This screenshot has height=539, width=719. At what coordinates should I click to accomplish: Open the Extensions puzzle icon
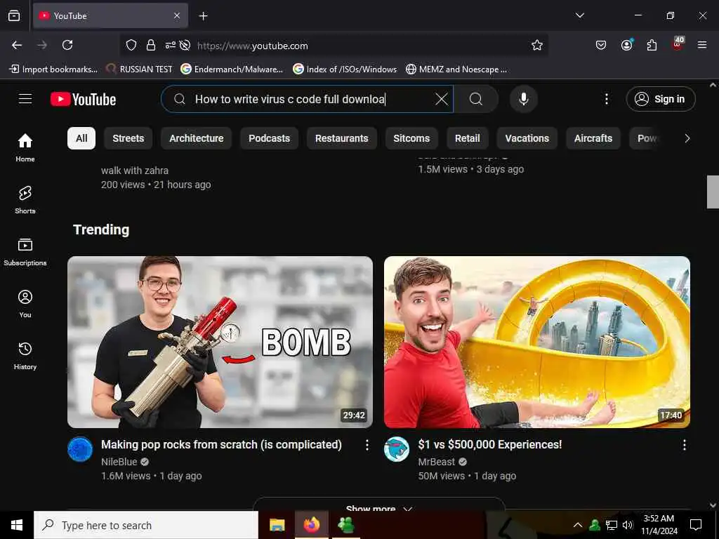pyautogui.click(x=652, y=45)
